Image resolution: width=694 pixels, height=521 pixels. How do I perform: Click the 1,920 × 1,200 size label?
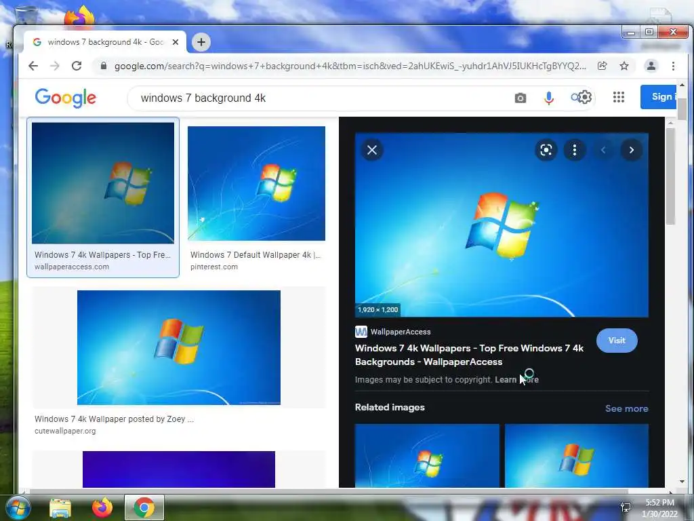pyautogui.click(x=378, y=309)
